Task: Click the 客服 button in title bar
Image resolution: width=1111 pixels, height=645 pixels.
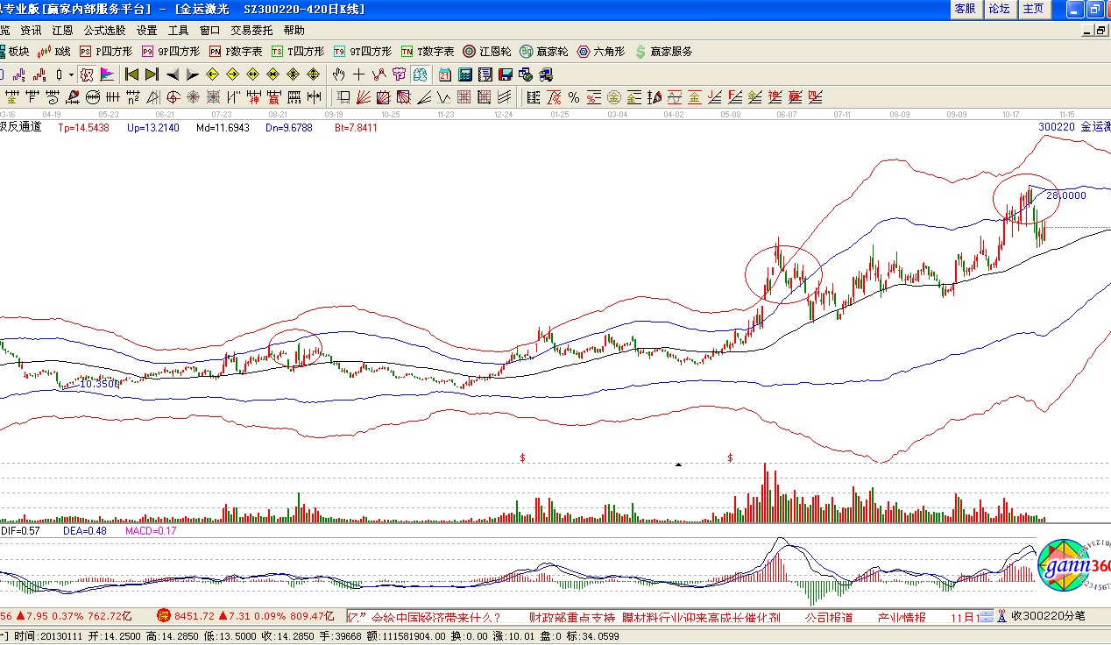Action: [x=965, y=9]
